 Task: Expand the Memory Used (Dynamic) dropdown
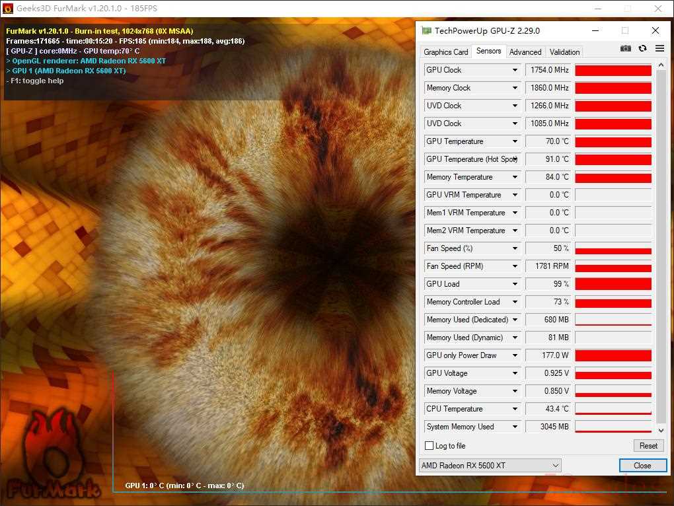click(x=515, y=338)
